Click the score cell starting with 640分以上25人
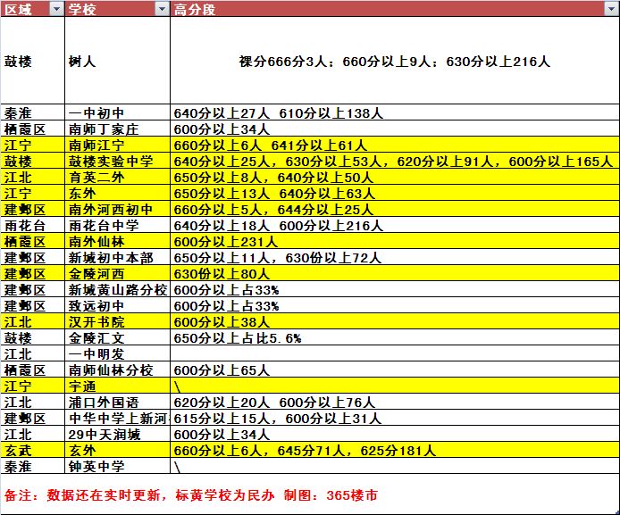The image size is (620, 515). pos(395,162)
